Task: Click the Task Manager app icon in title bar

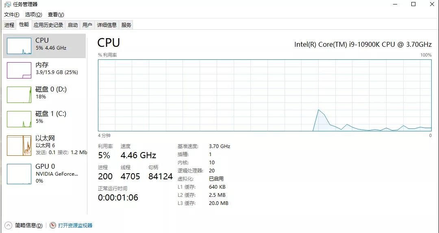Action: 7,4
